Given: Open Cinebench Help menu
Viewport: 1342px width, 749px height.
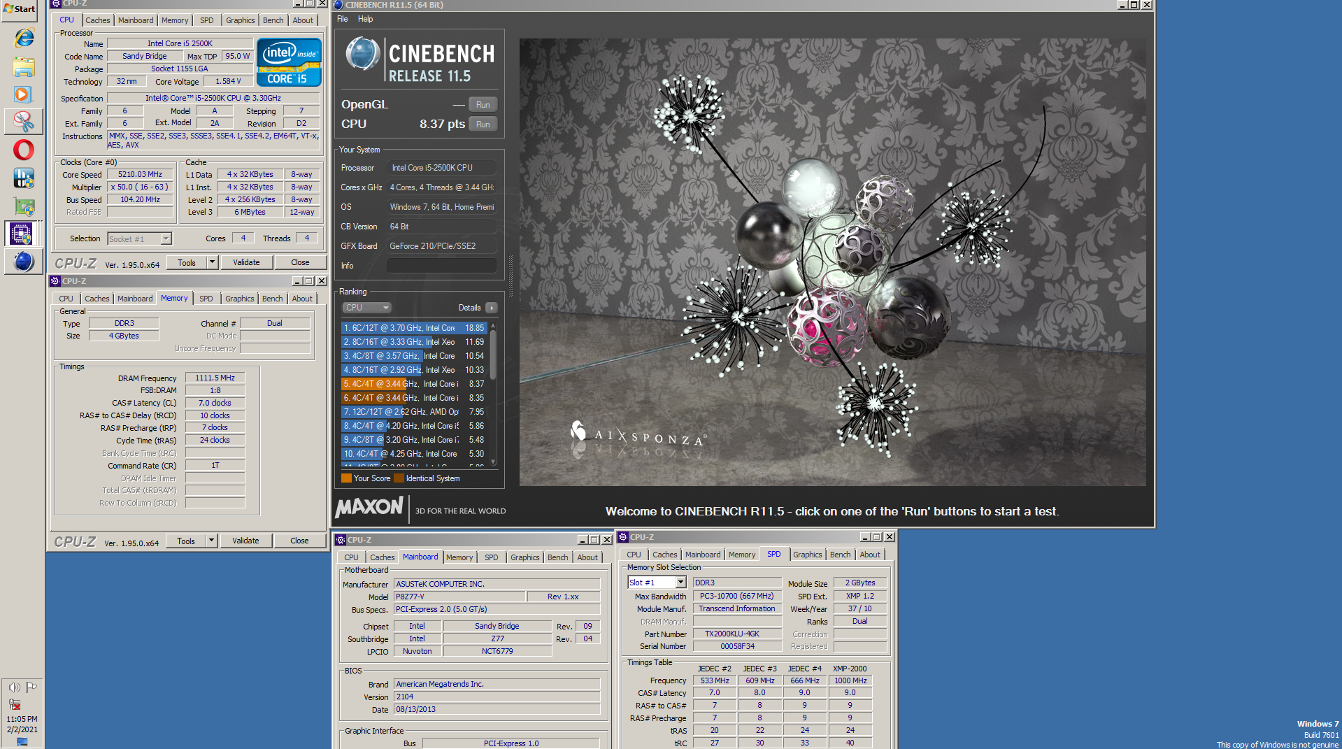Looking at the screenshot, I should tap(366, 19).
